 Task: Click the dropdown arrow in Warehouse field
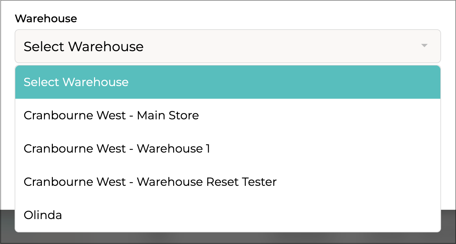[424, 46]
